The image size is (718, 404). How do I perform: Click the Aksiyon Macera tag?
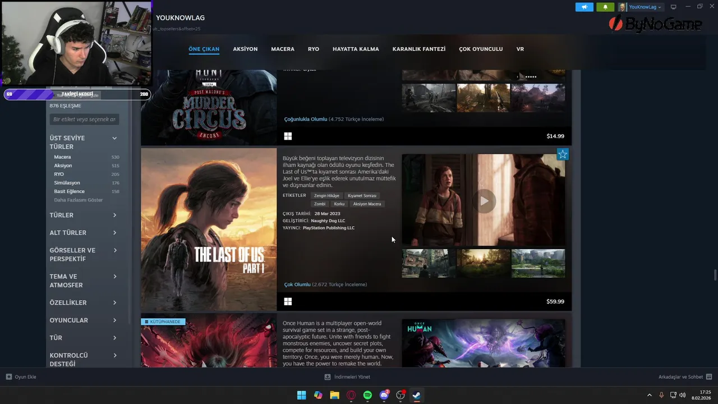pos(367,204)
